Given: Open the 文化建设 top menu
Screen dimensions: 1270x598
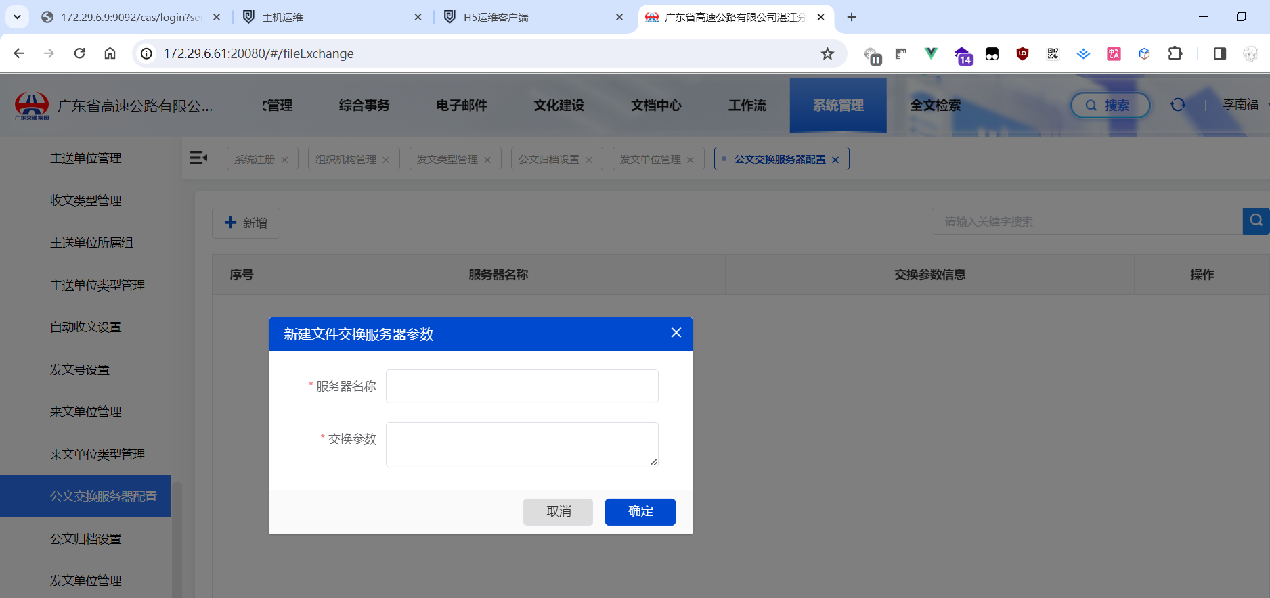Looking at the screenshot, I should coord(559,106).
